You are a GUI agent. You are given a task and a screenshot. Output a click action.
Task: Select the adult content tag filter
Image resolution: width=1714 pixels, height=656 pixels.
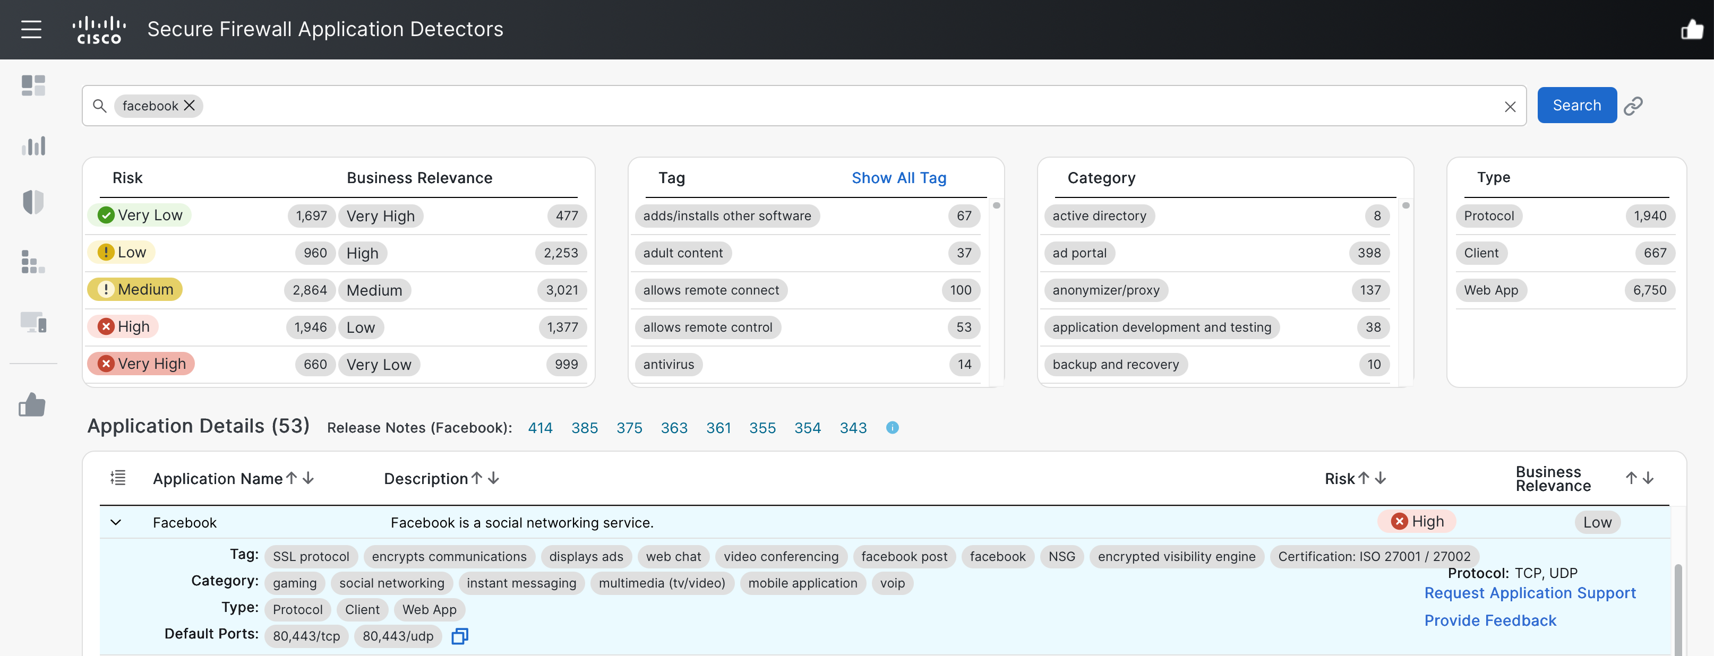click(683, 253)
